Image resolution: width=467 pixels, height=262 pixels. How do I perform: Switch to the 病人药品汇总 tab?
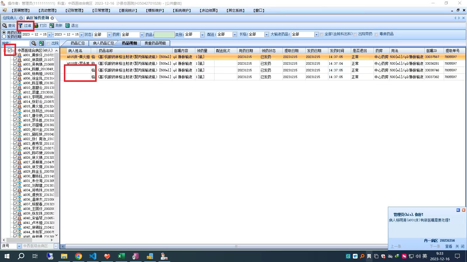[103, 43]
